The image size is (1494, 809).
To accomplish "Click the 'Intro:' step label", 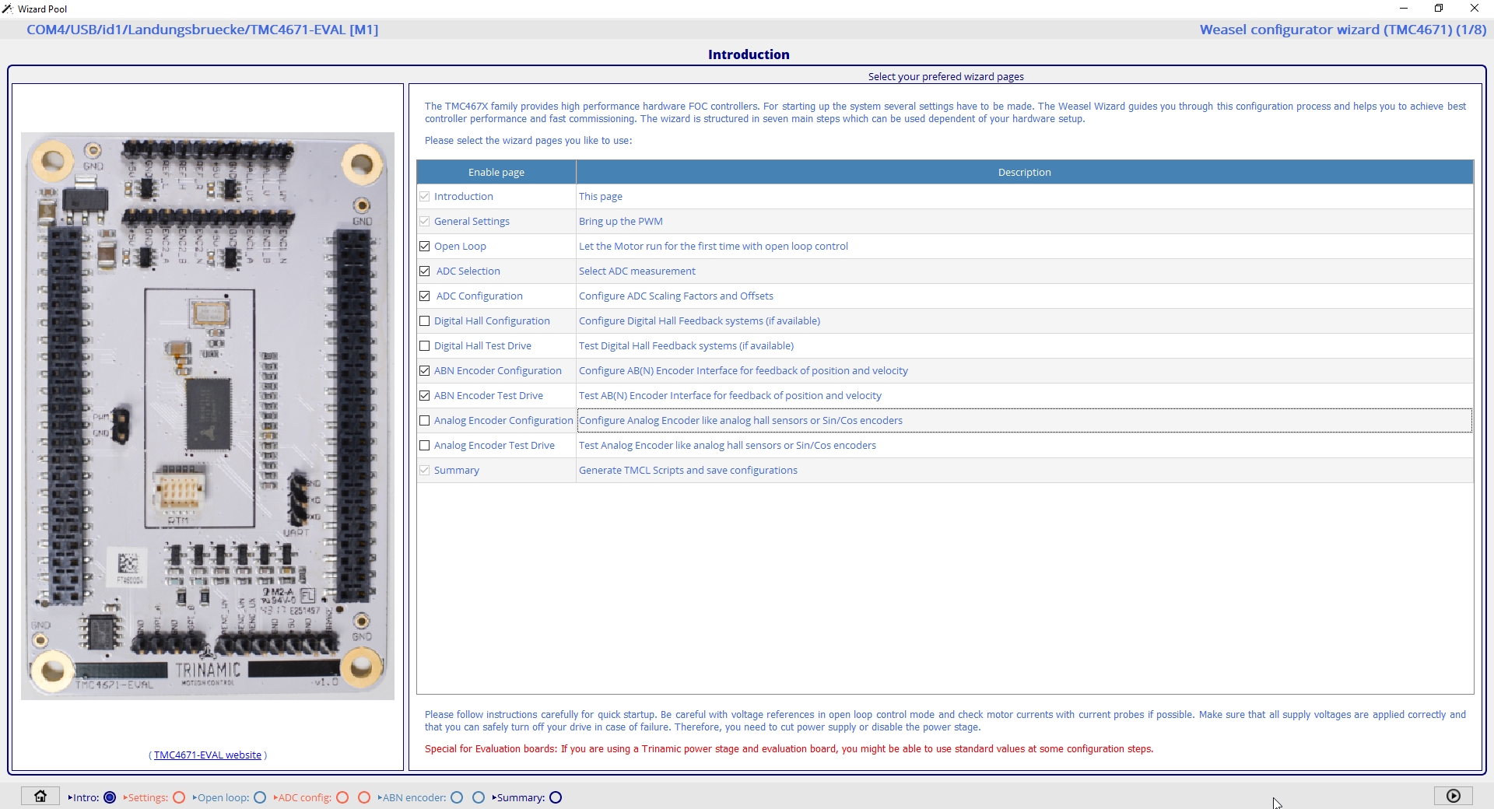I will click(84, 797).
